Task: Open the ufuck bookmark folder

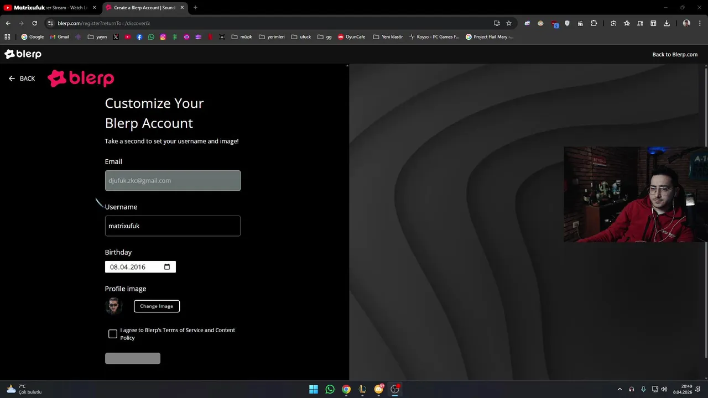Action: click(x=301, y=37)
